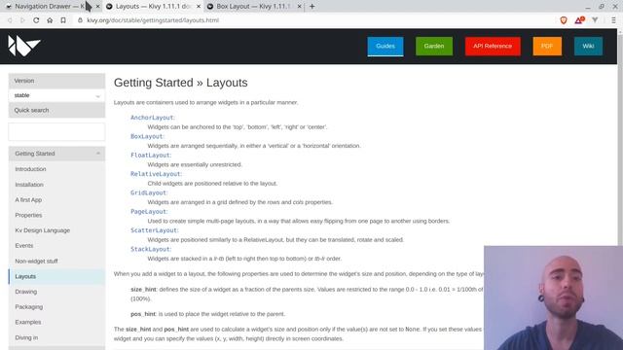Close the Layouts tab

[x=199, y=7]
